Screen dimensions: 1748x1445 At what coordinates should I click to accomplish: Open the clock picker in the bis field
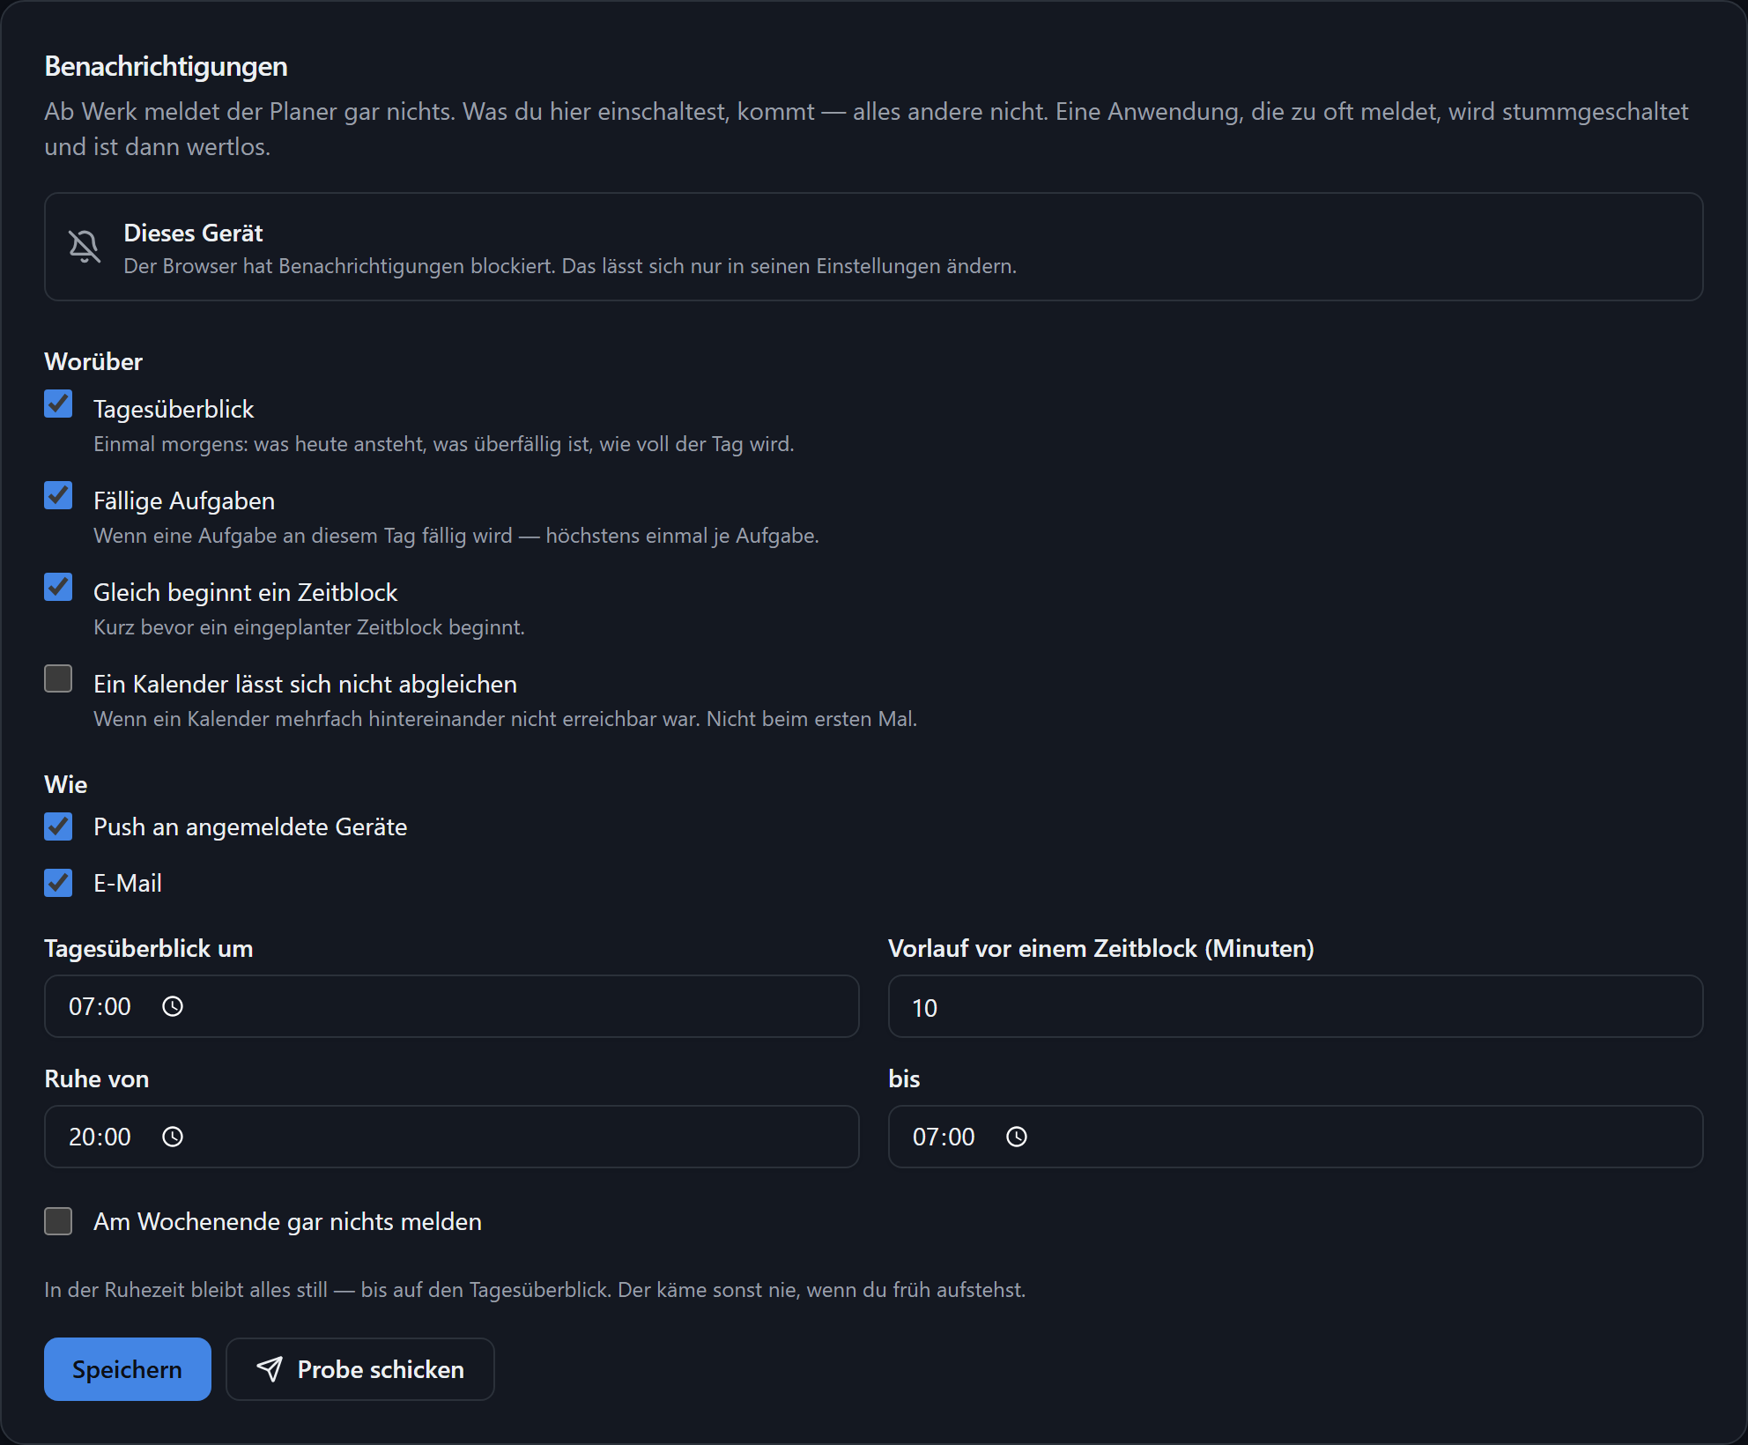[x=1017, y=1137]
